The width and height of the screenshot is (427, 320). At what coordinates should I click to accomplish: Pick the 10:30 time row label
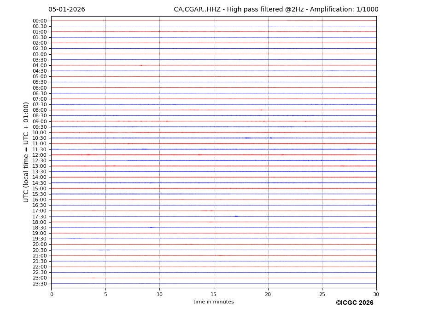(x=40, y=138)
